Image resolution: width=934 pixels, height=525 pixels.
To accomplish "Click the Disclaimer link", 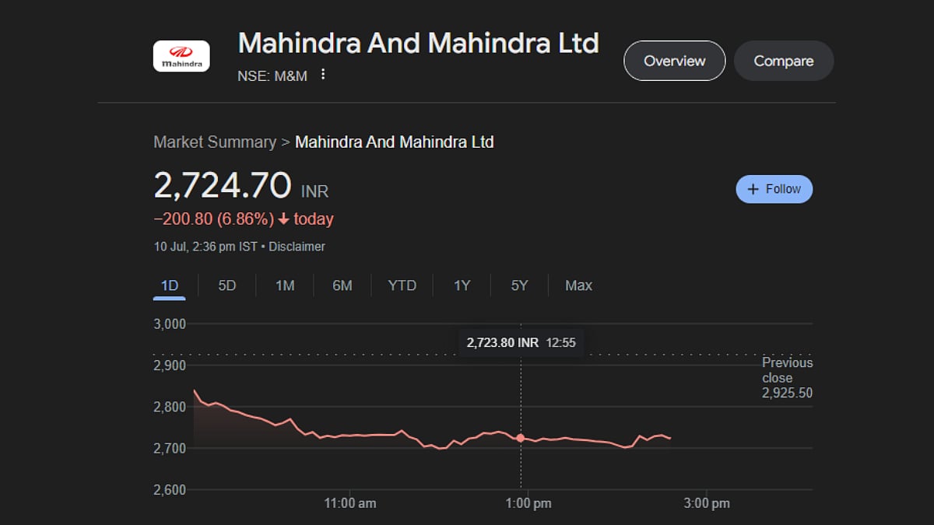I will coord(298,246).
